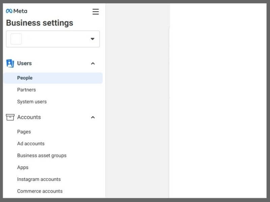
Task: Open Partners under Users
Action: (27, 90)
